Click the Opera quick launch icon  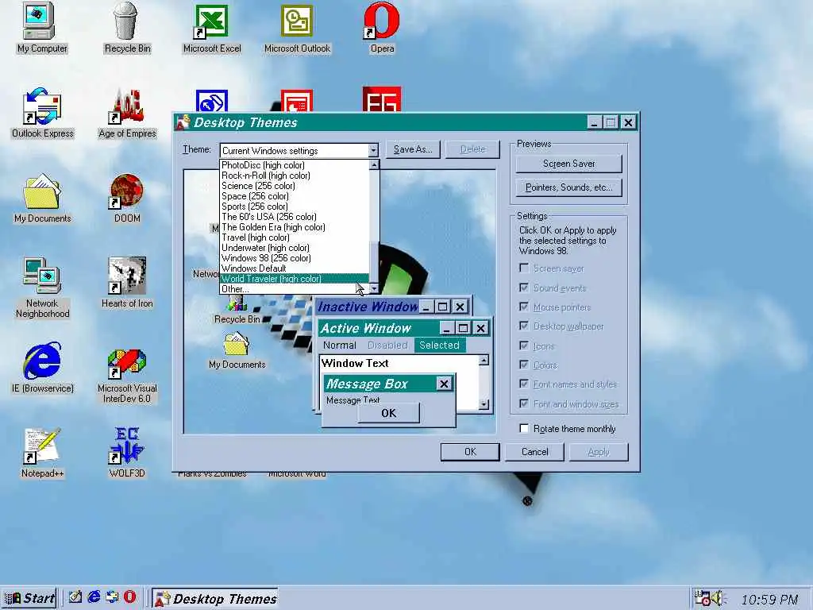(x=129, y=597)
